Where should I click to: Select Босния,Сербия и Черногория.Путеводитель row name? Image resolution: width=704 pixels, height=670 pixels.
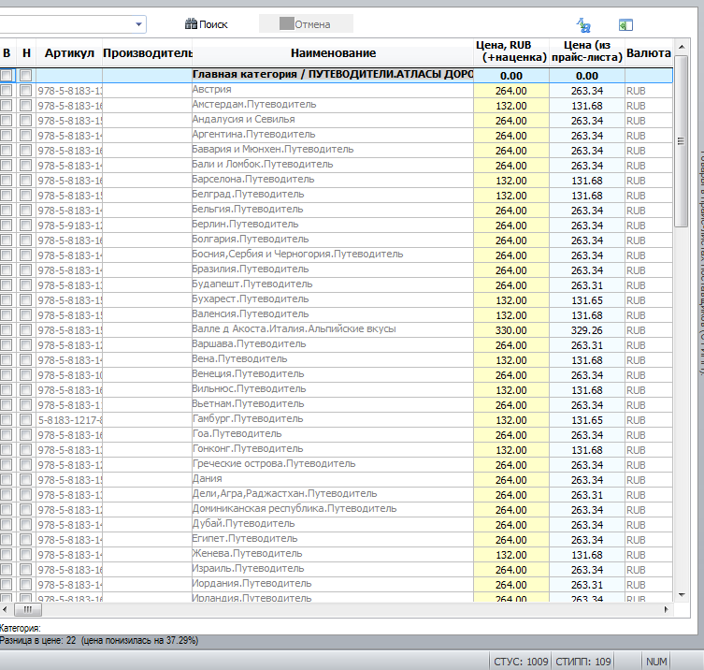tap(297, 254)
